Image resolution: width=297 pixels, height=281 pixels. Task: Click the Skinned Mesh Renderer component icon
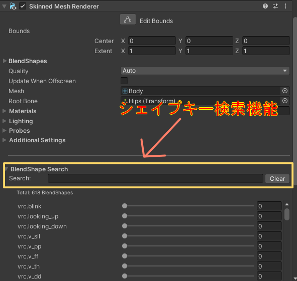pyautogui.click(x=13, y=6)
